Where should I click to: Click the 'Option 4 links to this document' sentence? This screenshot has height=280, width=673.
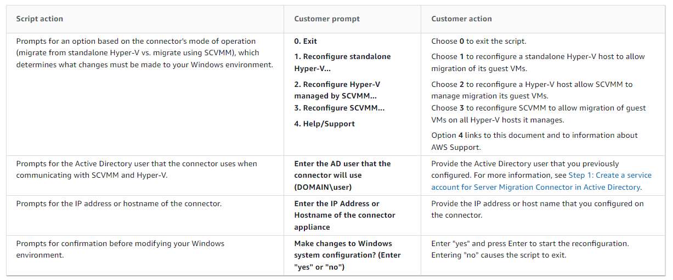point(534,141)
